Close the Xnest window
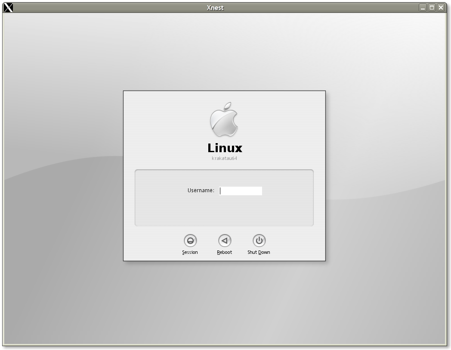The height and width of the screenshot is (350, 451). coord(441,8)
